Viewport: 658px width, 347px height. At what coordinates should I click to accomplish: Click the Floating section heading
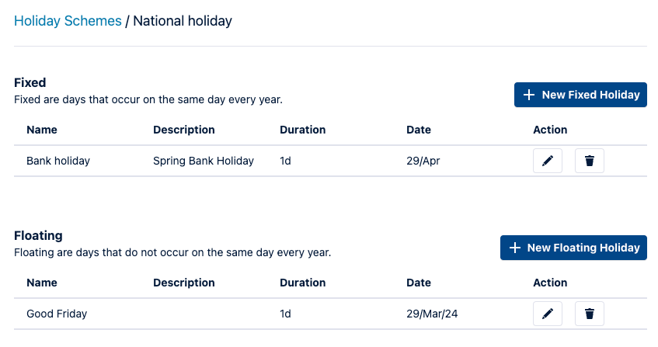38,235
